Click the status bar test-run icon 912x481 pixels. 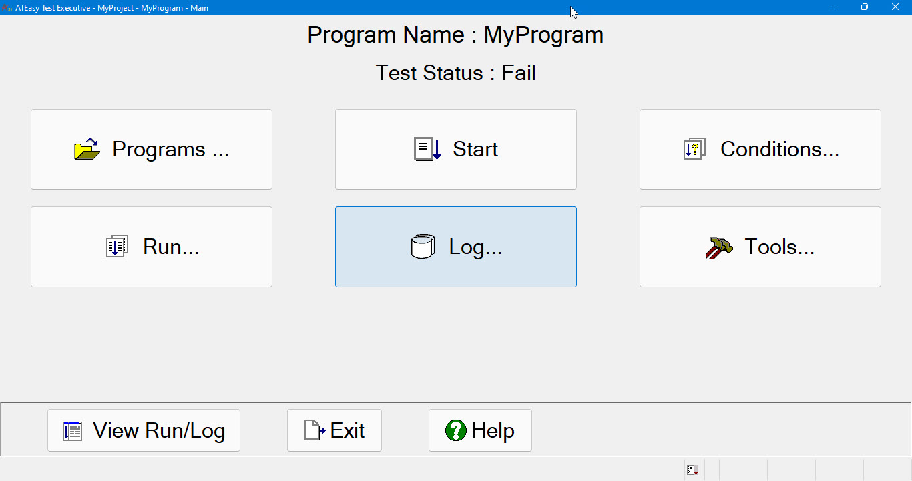point(692,470)
